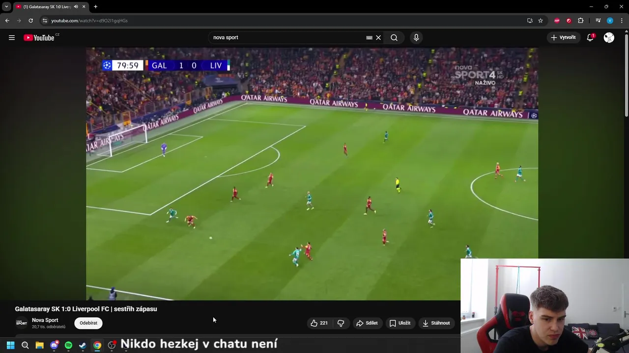Open the red circular extension icon
Image resolution: width=629 pixels, height=353 pixels.
pyautogui.click(x=569, y=21)
